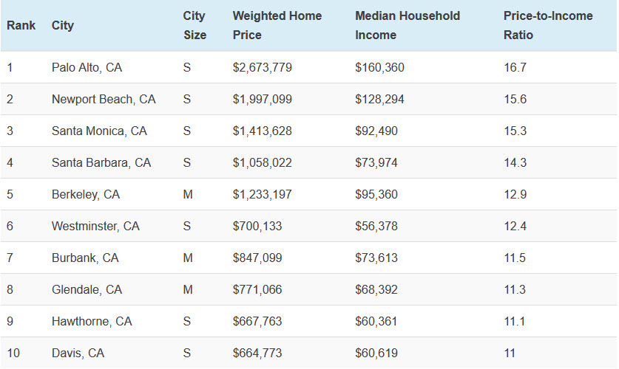Select Burbank, CA in the list
Viewport: 619px width, 369px height.
tap(85, 258)
